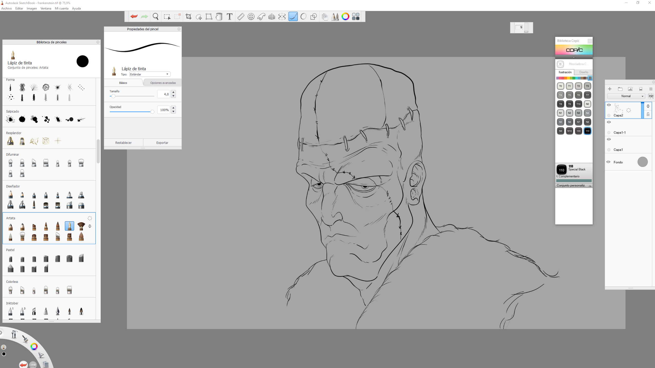
Task: Open the Flood Fill bucket tool
Action: (219, 16)
